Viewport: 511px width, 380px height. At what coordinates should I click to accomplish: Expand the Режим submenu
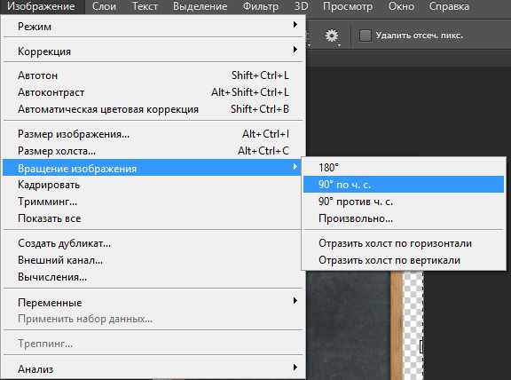[x=154, y=26]
